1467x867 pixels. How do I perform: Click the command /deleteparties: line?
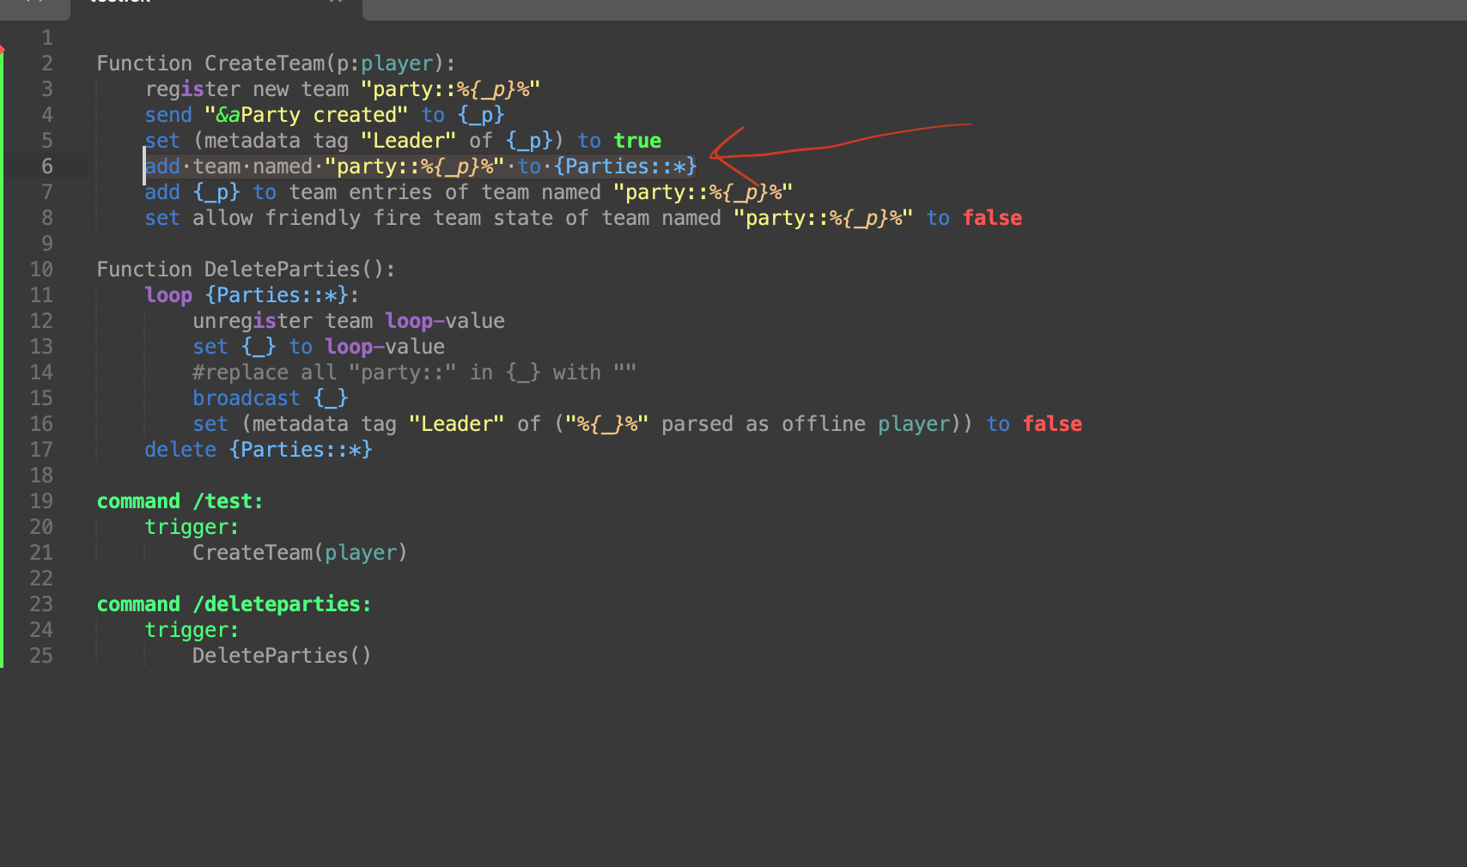coord(233,603)
